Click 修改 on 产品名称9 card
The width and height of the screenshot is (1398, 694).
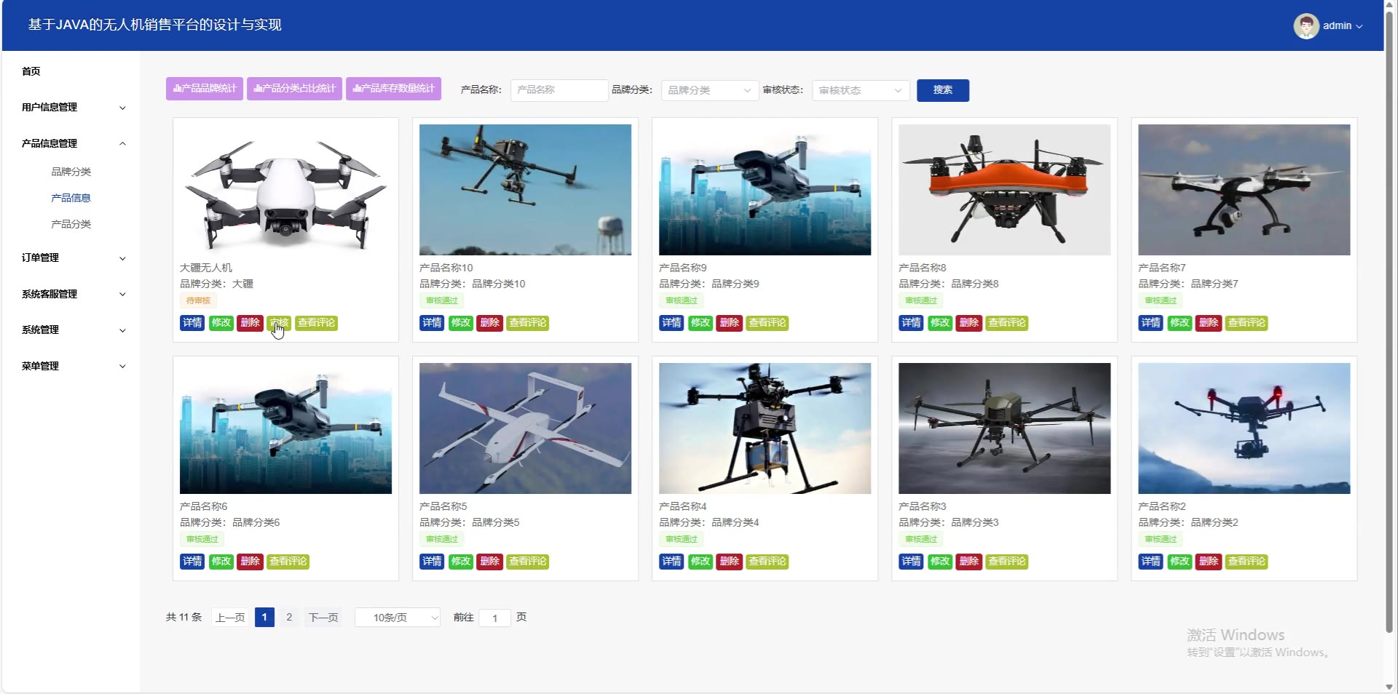(700, 323)
